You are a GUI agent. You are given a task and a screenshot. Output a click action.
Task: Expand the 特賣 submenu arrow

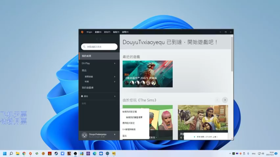[x=115, y=82]
